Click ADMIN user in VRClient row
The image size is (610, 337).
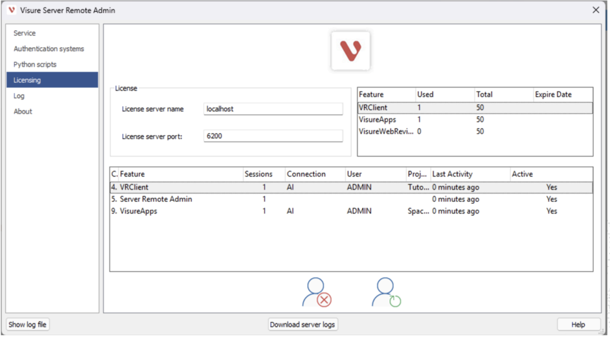359,188
